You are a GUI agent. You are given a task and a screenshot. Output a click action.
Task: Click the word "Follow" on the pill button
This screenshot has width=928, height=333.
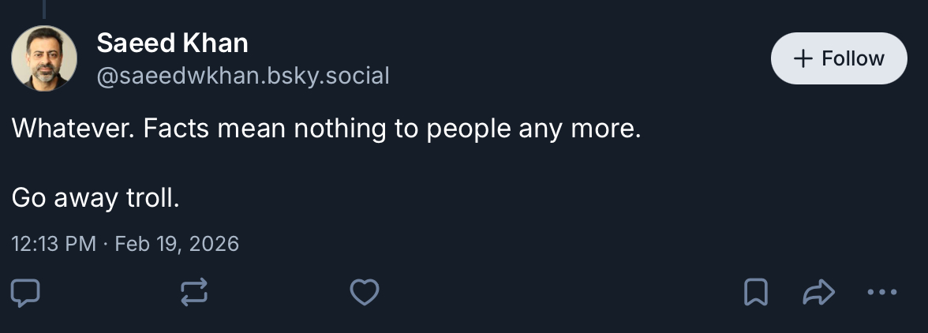pos(852,59)
